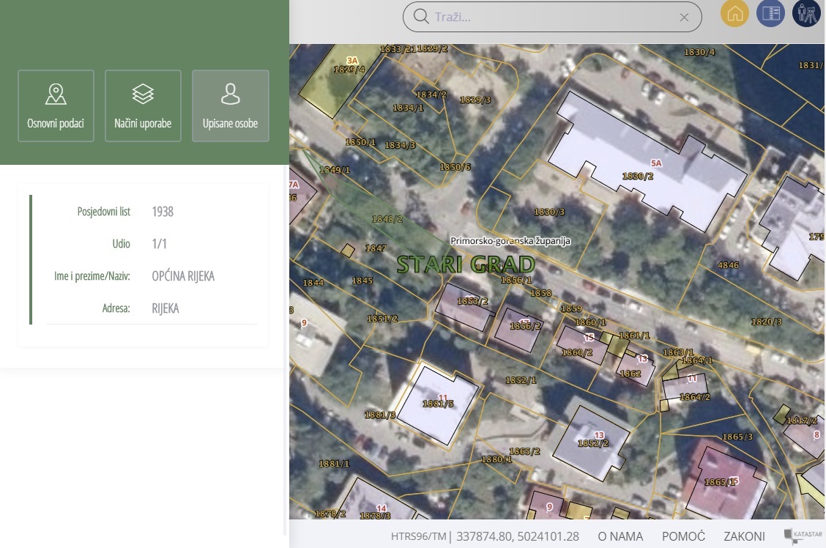Clear the search field with X

[x=684, y=18]
